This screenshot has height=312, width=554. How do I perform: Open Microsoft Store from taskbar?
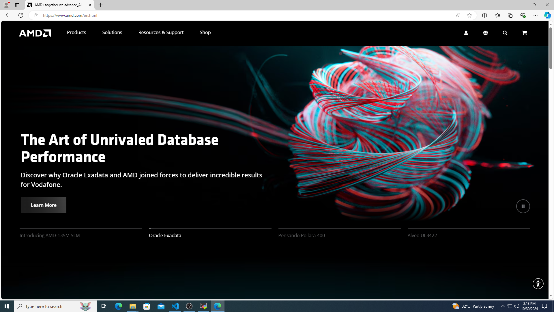click(147, 306)
